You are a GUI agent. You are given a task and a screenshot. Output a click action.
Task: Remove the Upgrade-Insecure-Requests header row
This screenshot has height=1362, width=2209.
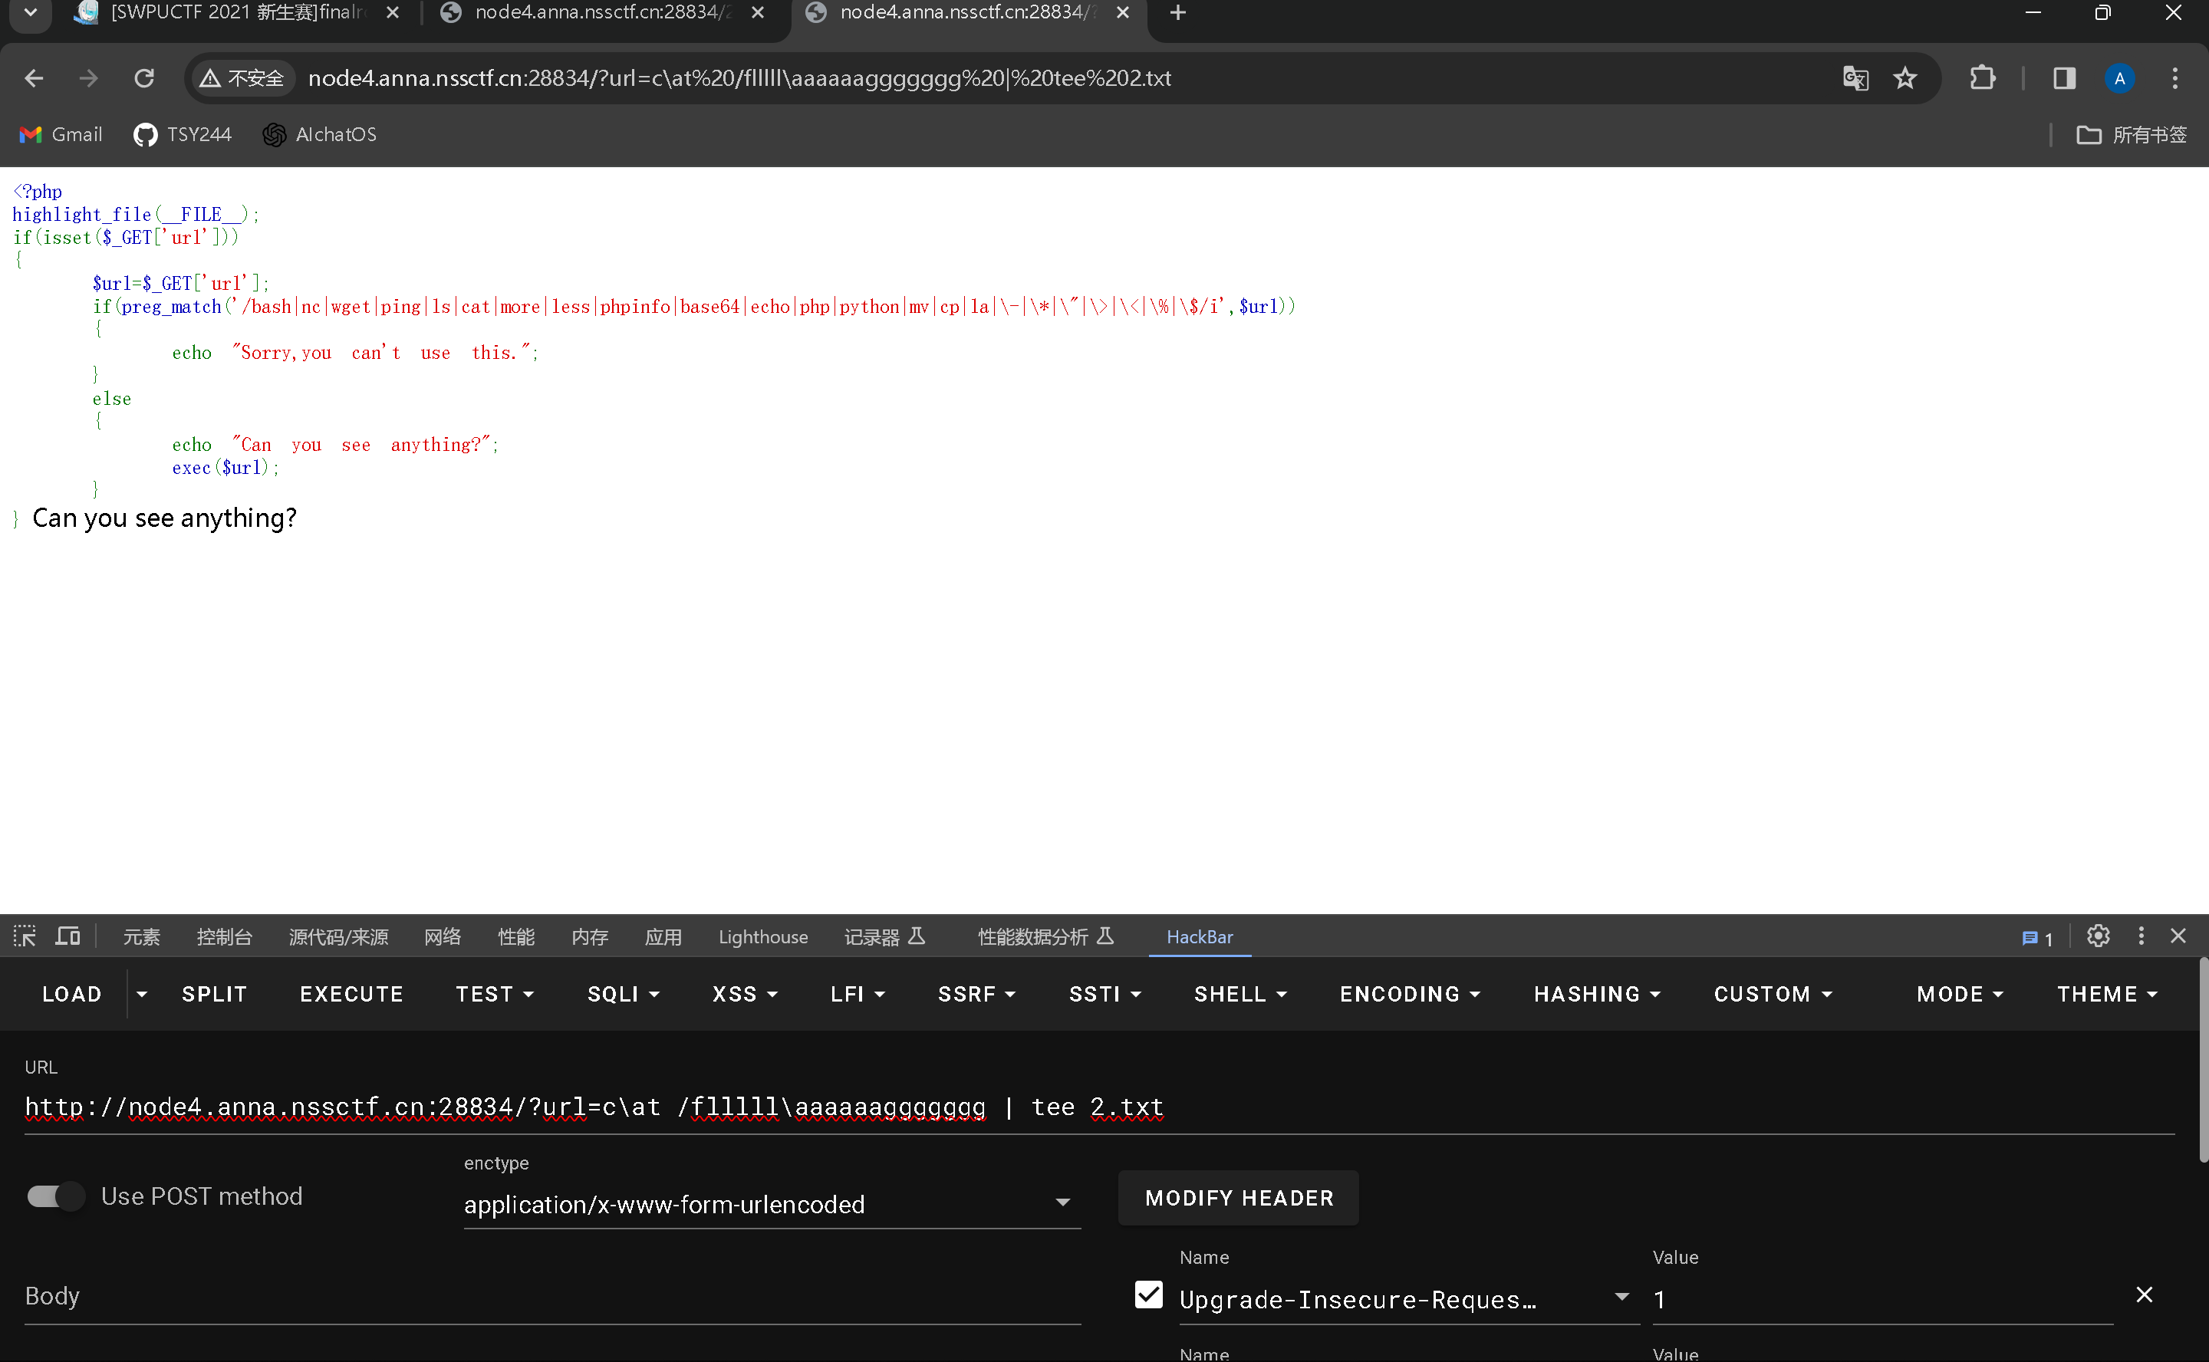pyautogui.click(x=2144, y=1295)
